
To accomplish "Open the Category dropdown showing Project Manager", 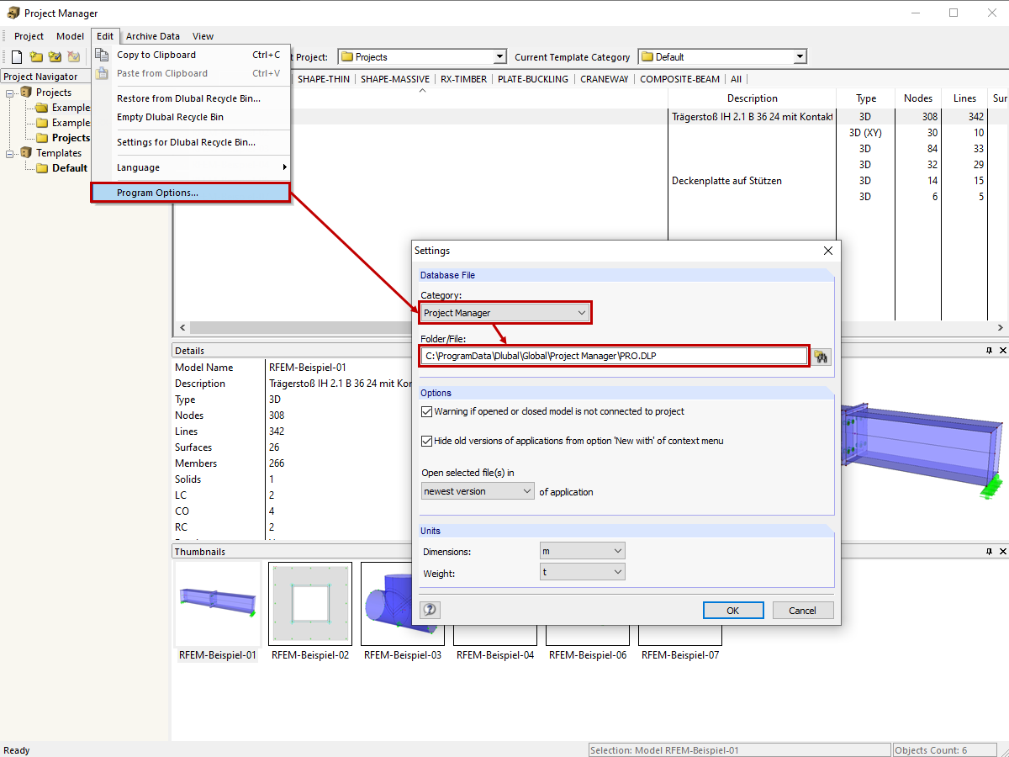I will tap(504, 312).
